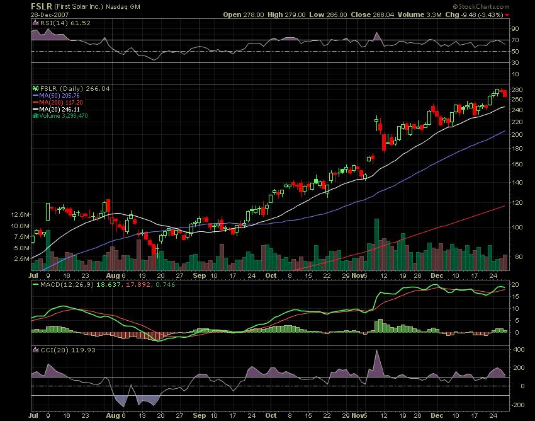
Task: Click the MA(200) 117.20 legend entry
Action: coord(60,103)
